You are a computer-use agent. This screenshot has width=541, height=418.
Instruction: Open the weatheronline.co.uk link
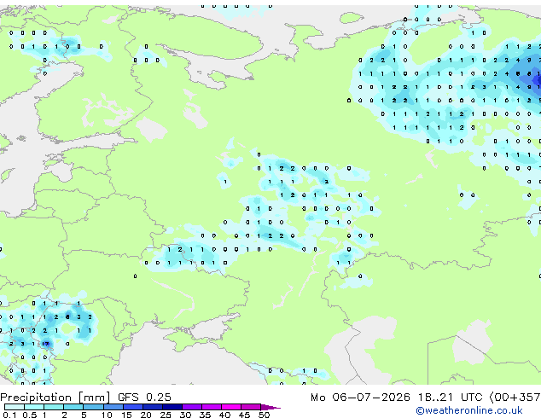click(469, 411)
